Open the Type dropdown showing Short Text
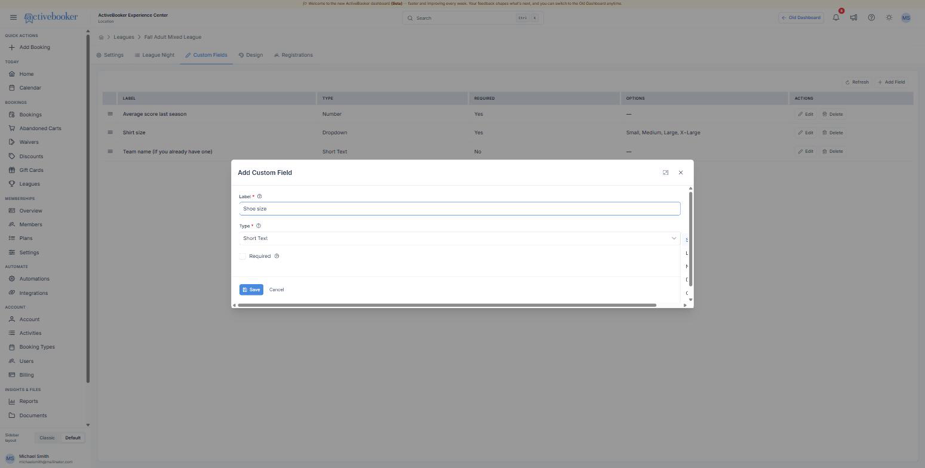Screen dimensions: 925x468 point(459,238)
